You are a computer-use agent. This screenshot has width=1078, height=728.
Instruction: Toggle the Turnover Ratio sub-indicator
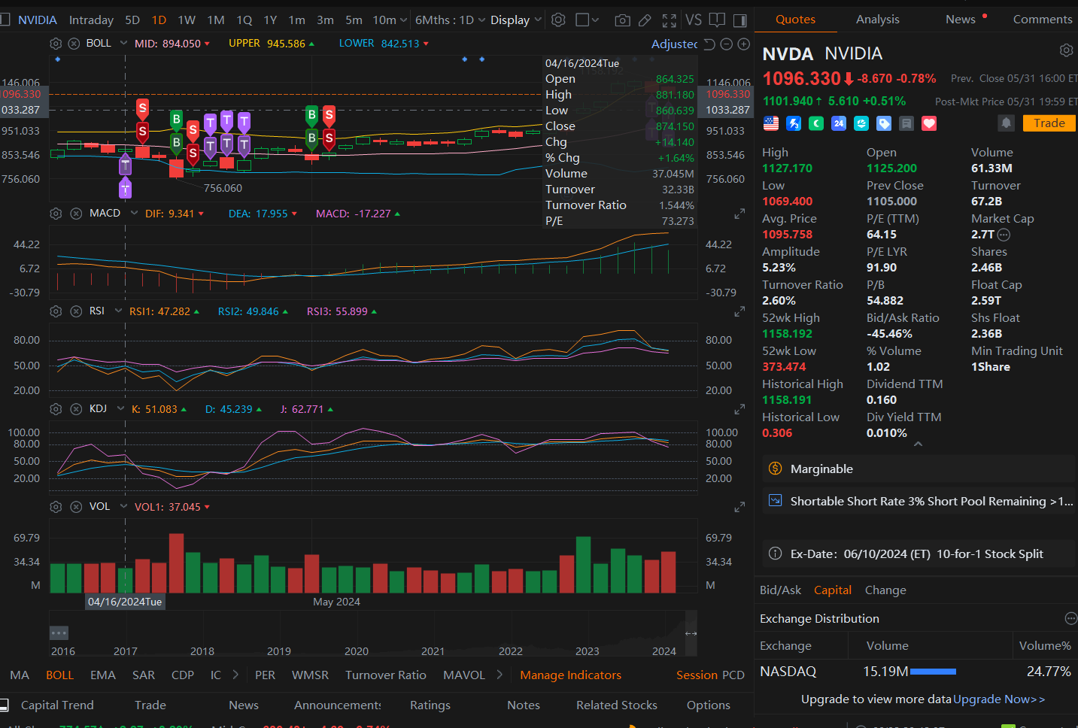tap(386, 675)
